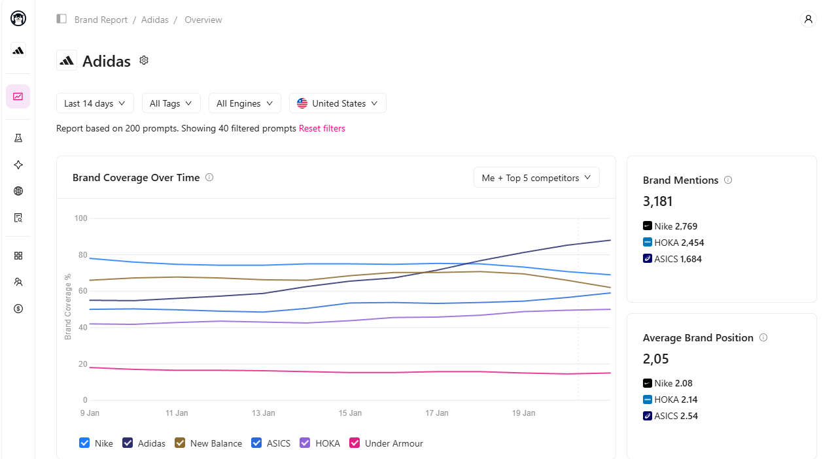Toggle the New Balance legend checkbox
This screenshot has height=459, width=834.
(x=180, y=443)
